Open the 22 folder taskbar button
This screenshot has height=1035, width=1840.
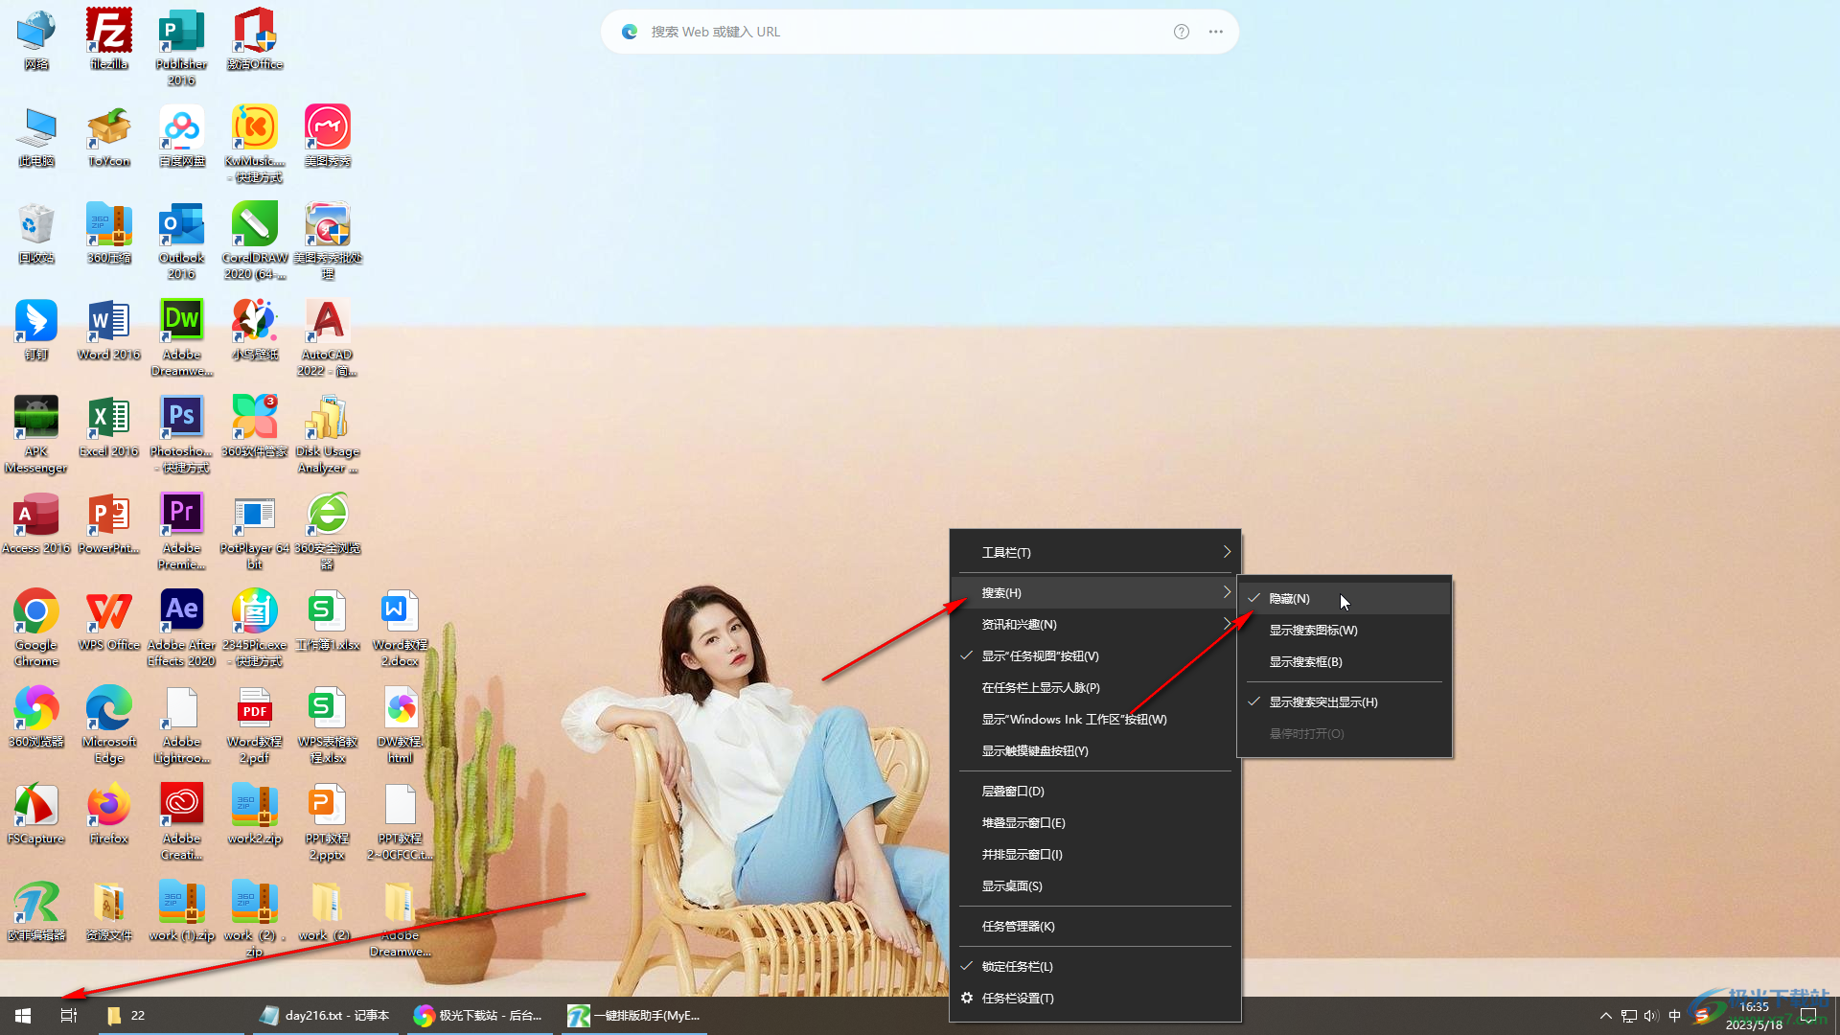[x=172, y=1016]
